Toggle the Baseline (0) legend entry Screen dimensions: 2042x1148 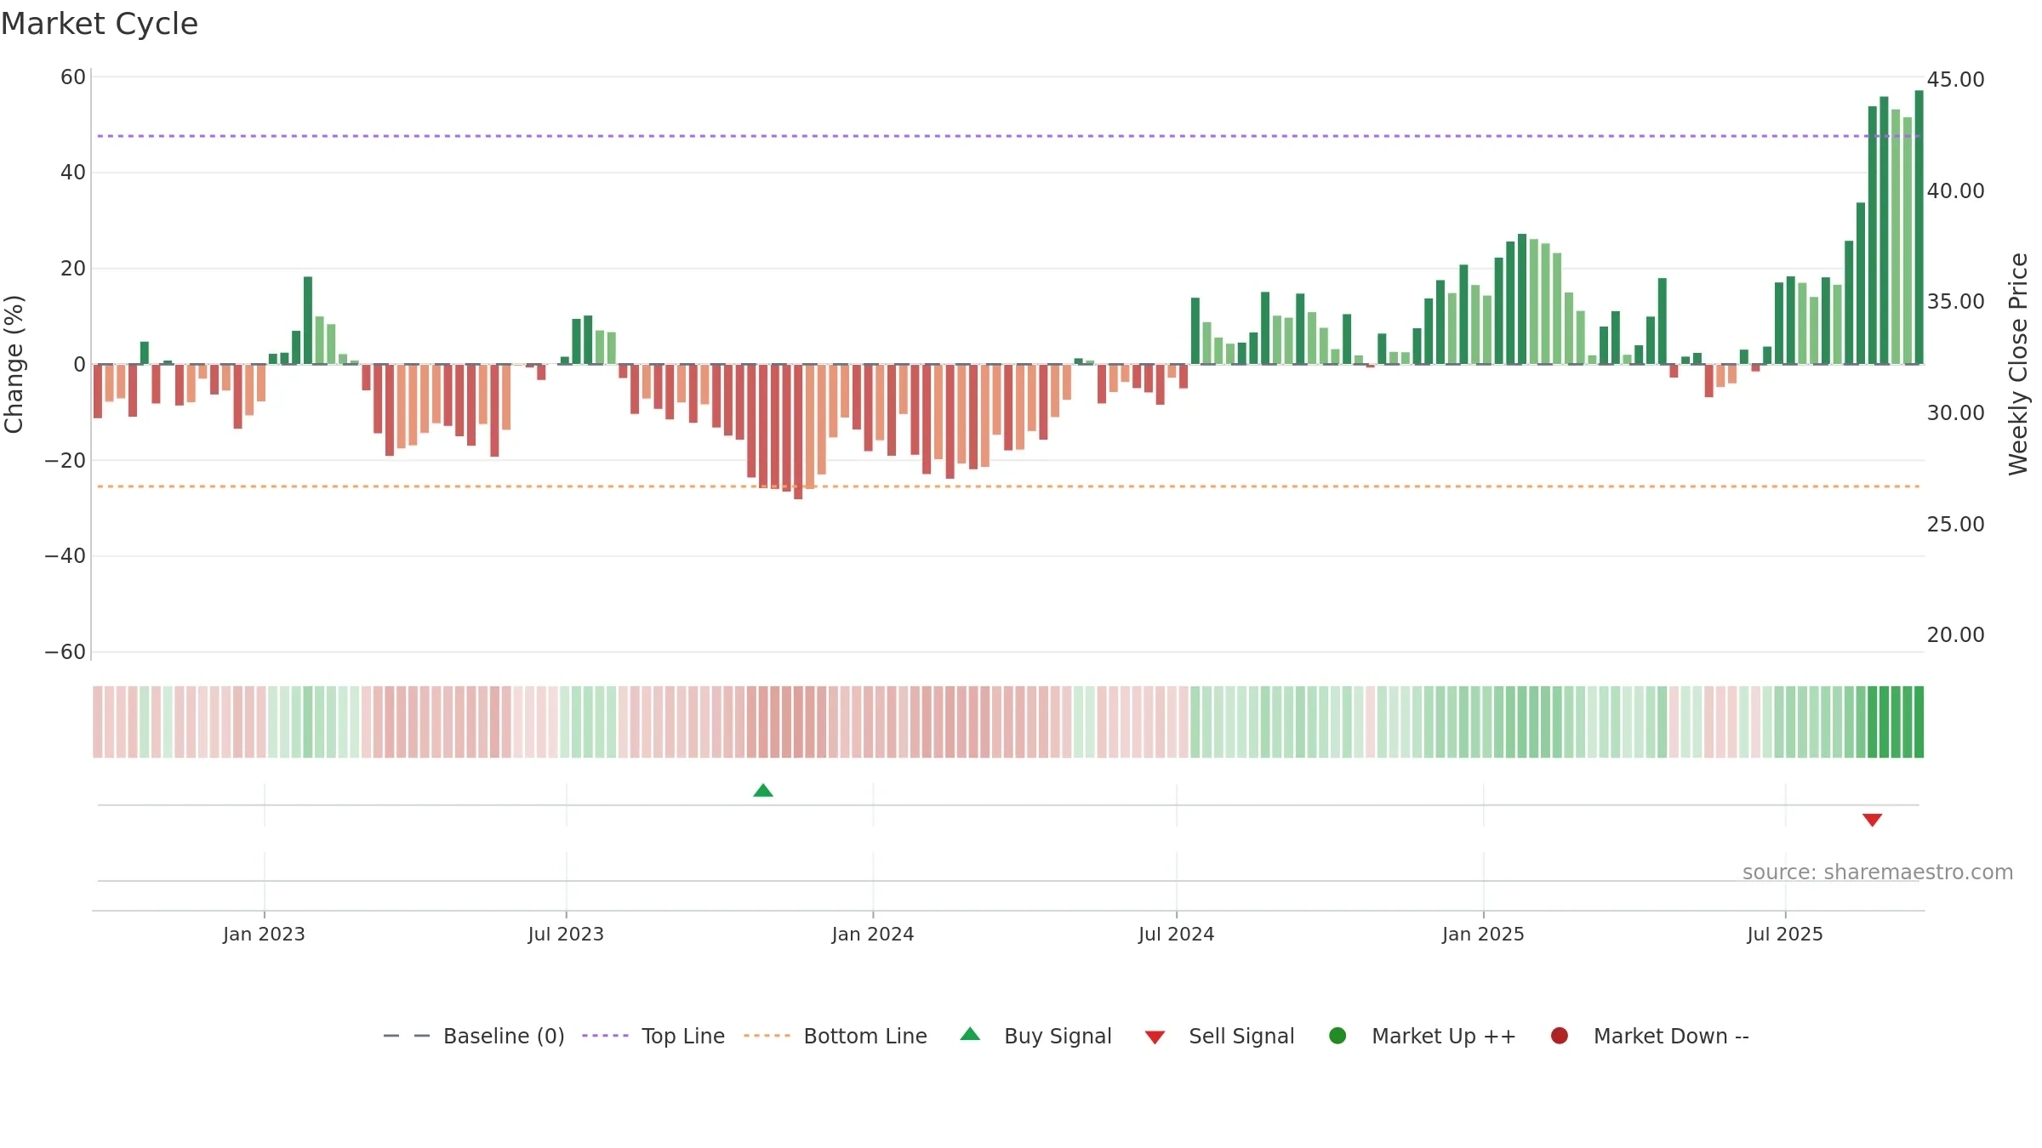pyautogui.click(x=474, y=1036)
